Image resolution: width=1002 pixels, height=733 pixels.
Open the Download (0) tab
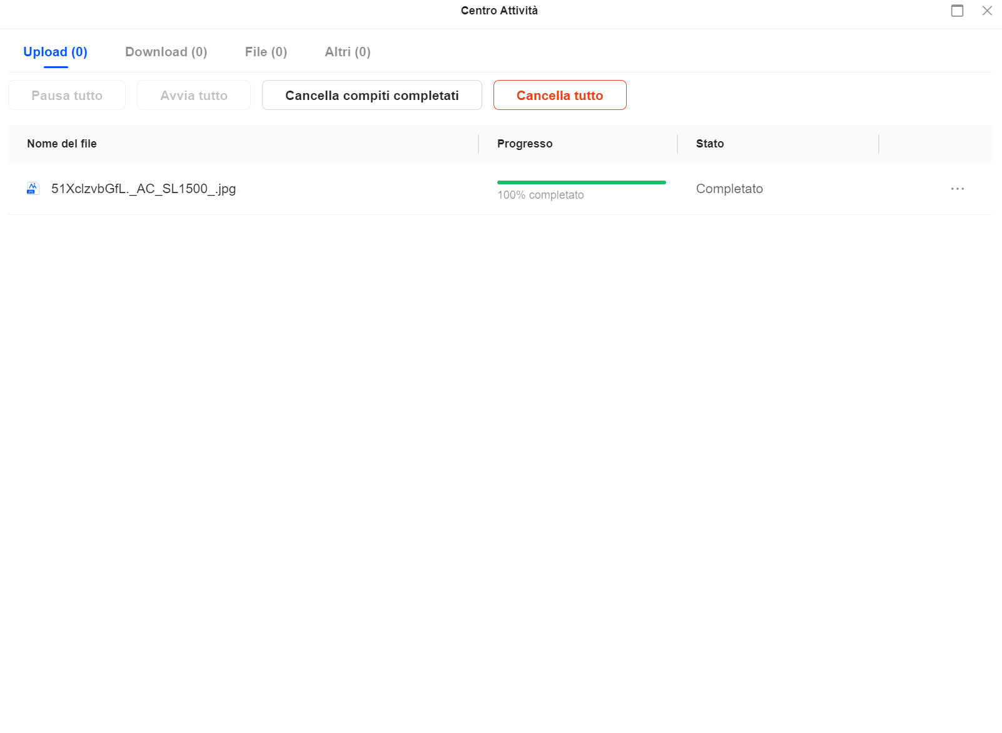pyautogui.click(x=166, y=52)
